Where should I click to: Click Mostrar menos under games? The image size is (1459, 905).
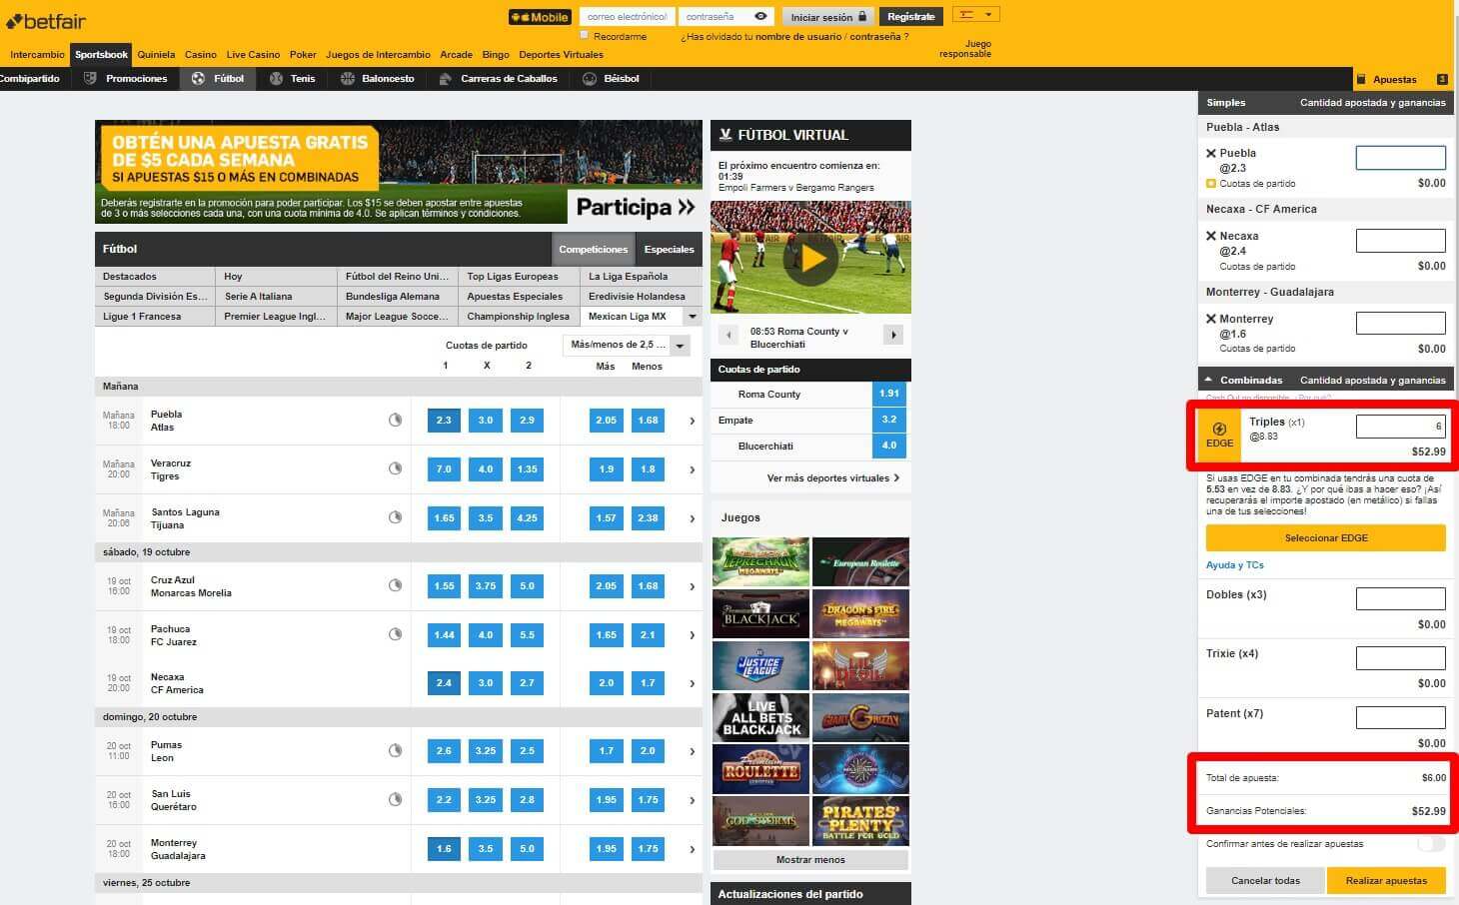(810, 860)
